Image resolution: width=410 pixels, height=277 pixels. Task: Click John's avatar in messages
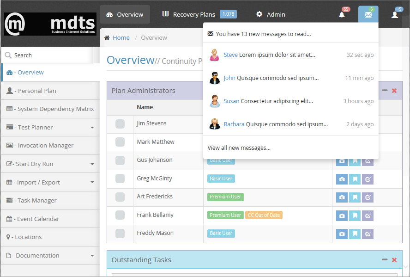tap(214, 78)
